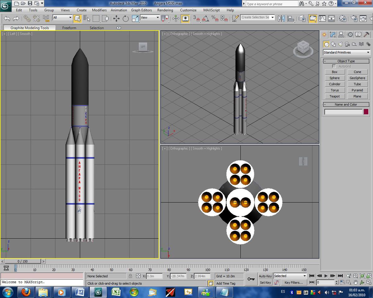The height and width of the screenshot is (298, 373).
Task: Toggle the Percent Snap button
Action: click(215, 19)
